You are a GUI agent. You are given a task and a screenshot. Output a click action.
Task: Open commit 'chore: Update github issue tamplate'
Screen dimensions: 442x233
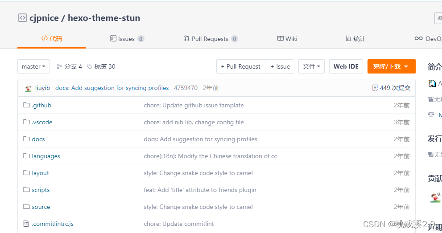click(x=194, y=105)
